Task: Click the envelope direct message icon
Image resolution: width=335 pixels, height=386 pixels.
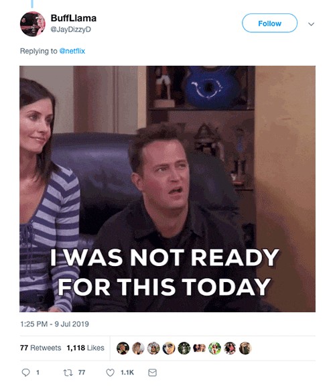Action: tap(152, 373)
